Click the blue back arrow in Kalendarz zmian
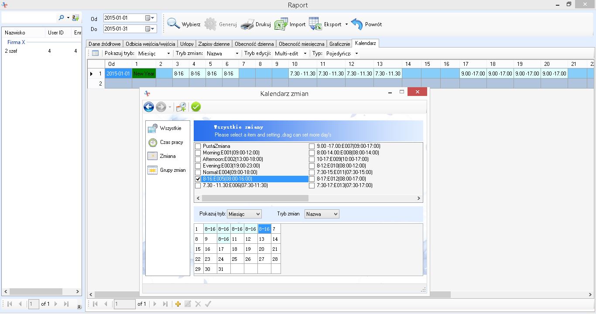Screen dimensions: 596x314 149,107
